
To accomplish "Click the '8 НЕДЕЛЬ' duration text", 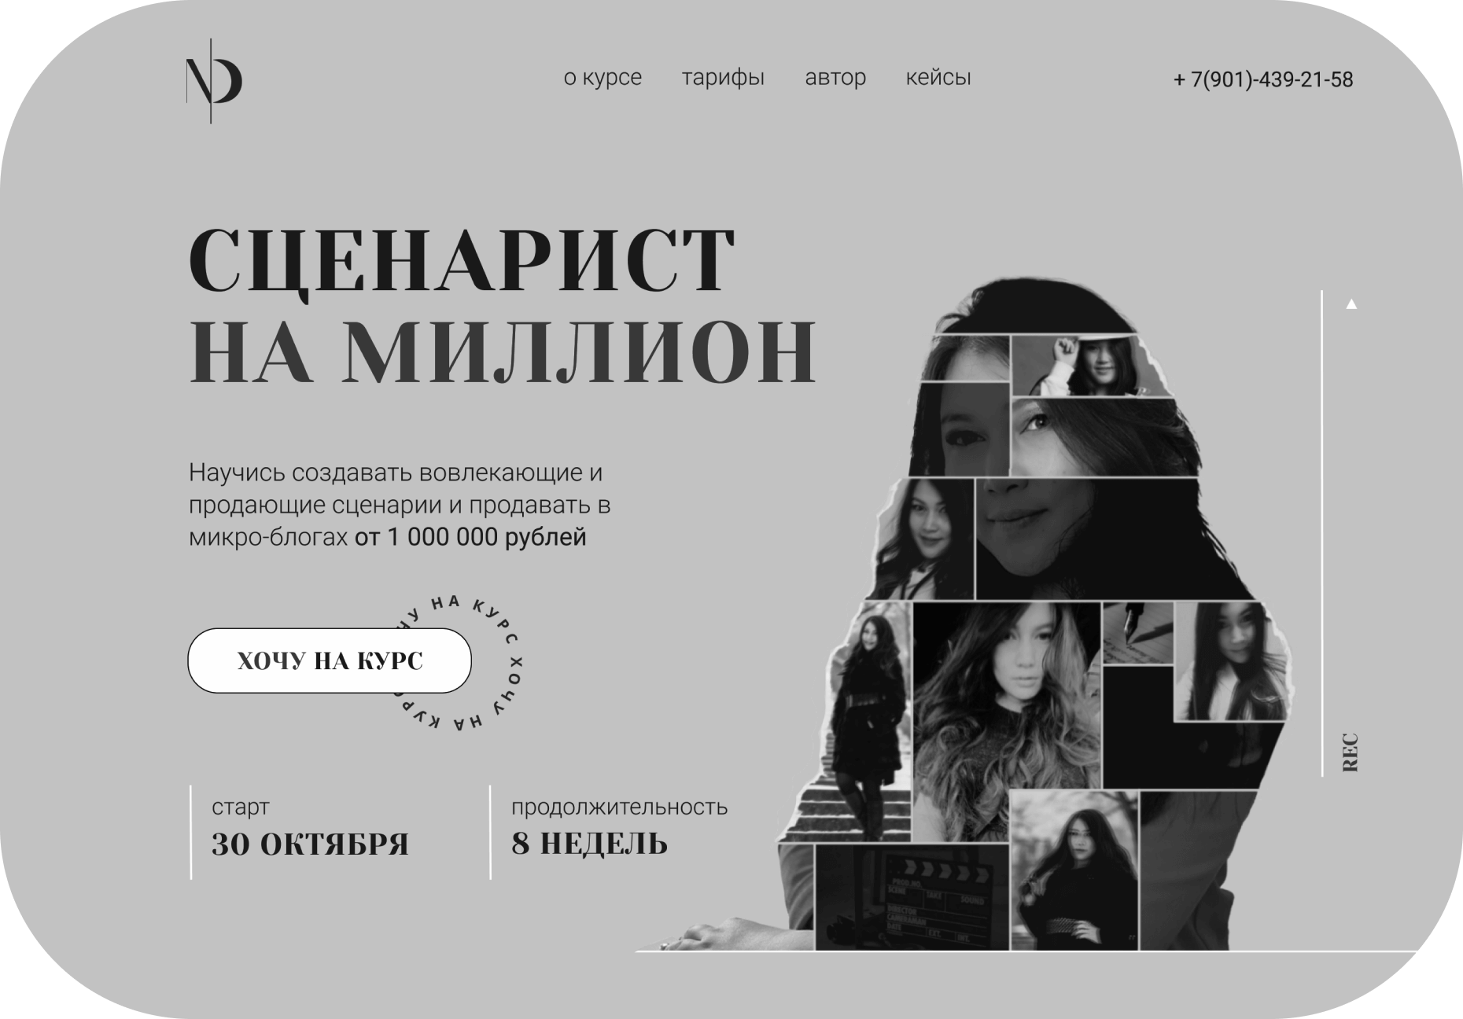I will [x=589, y=844].
